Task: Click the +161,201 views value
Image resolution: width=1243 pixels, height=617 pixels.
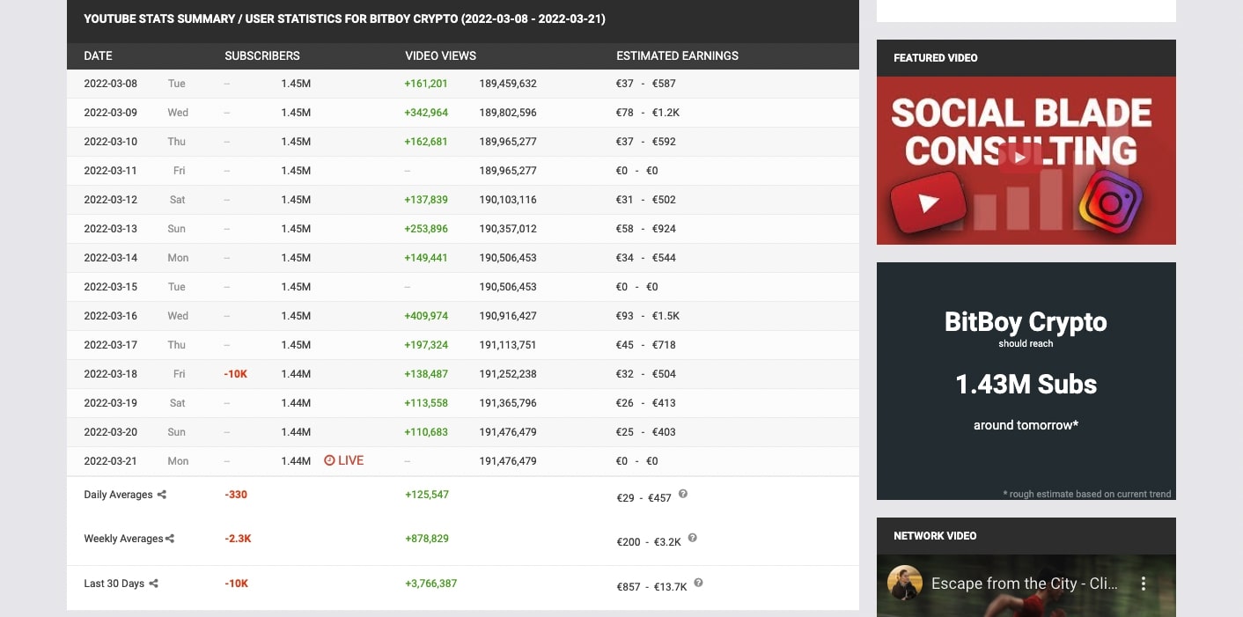Action: pyautogui.click(x=426, y=84)
